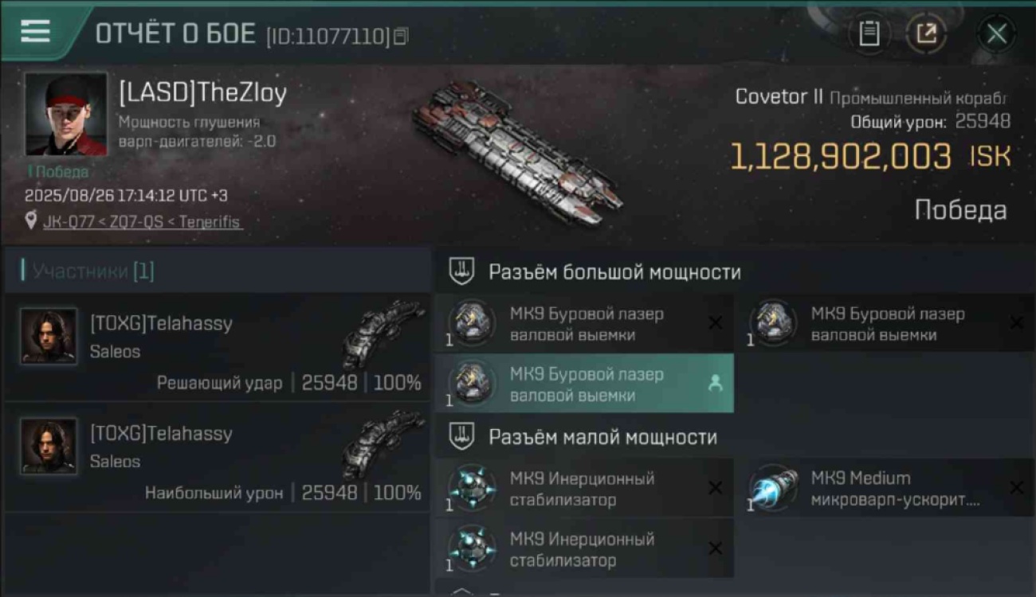Click the Saleos ship thumbnail in first participant row

point(383,334)
